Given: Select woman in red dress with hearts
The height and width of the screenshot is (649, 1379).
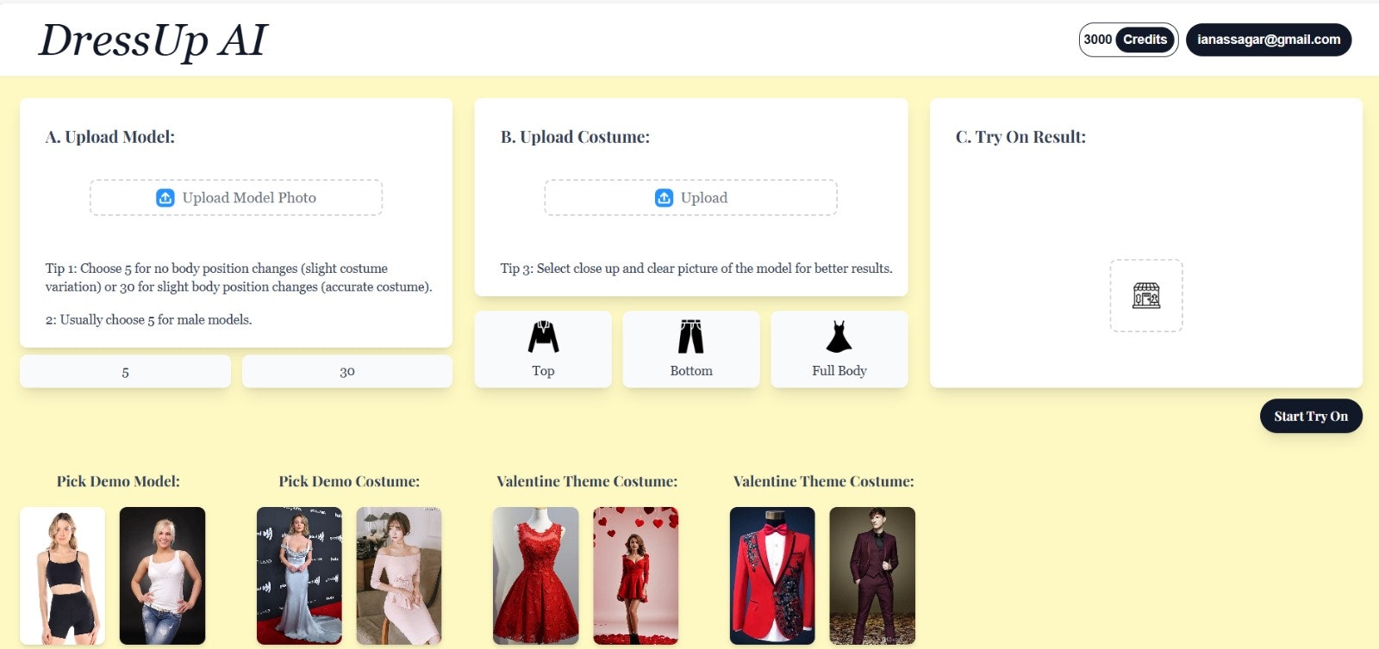Looking at the screenshot, I should [636, 576].
